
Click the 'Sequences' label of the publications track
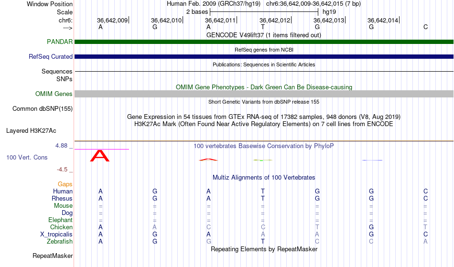(57, 72)
